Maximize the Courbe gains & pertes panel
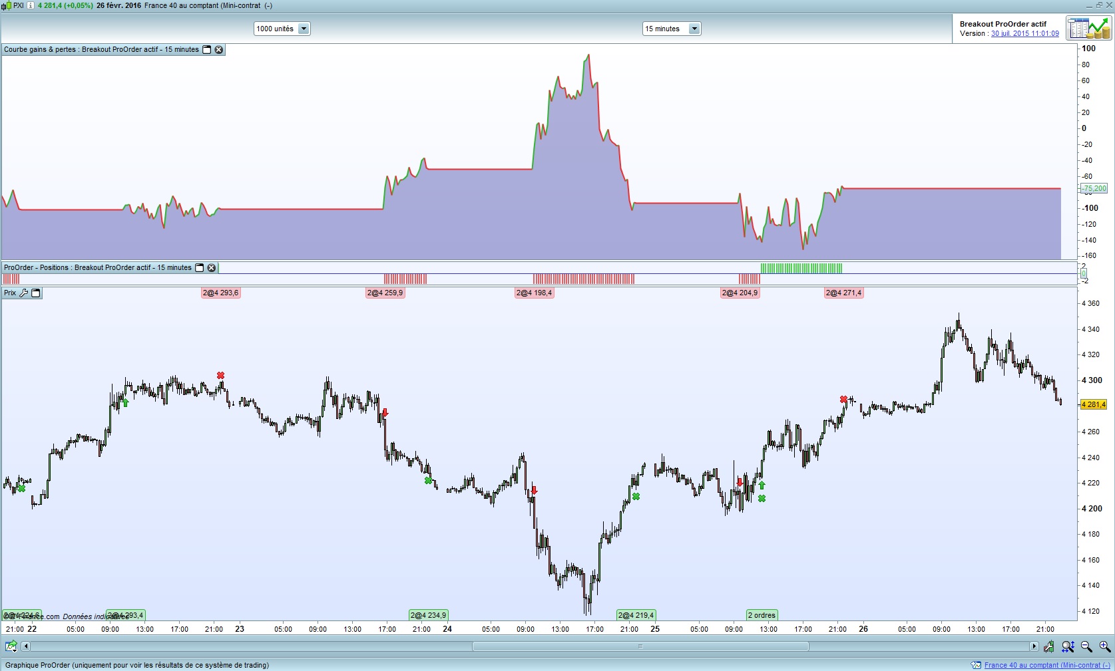1115x671 pixels. (x=207, y=49)
